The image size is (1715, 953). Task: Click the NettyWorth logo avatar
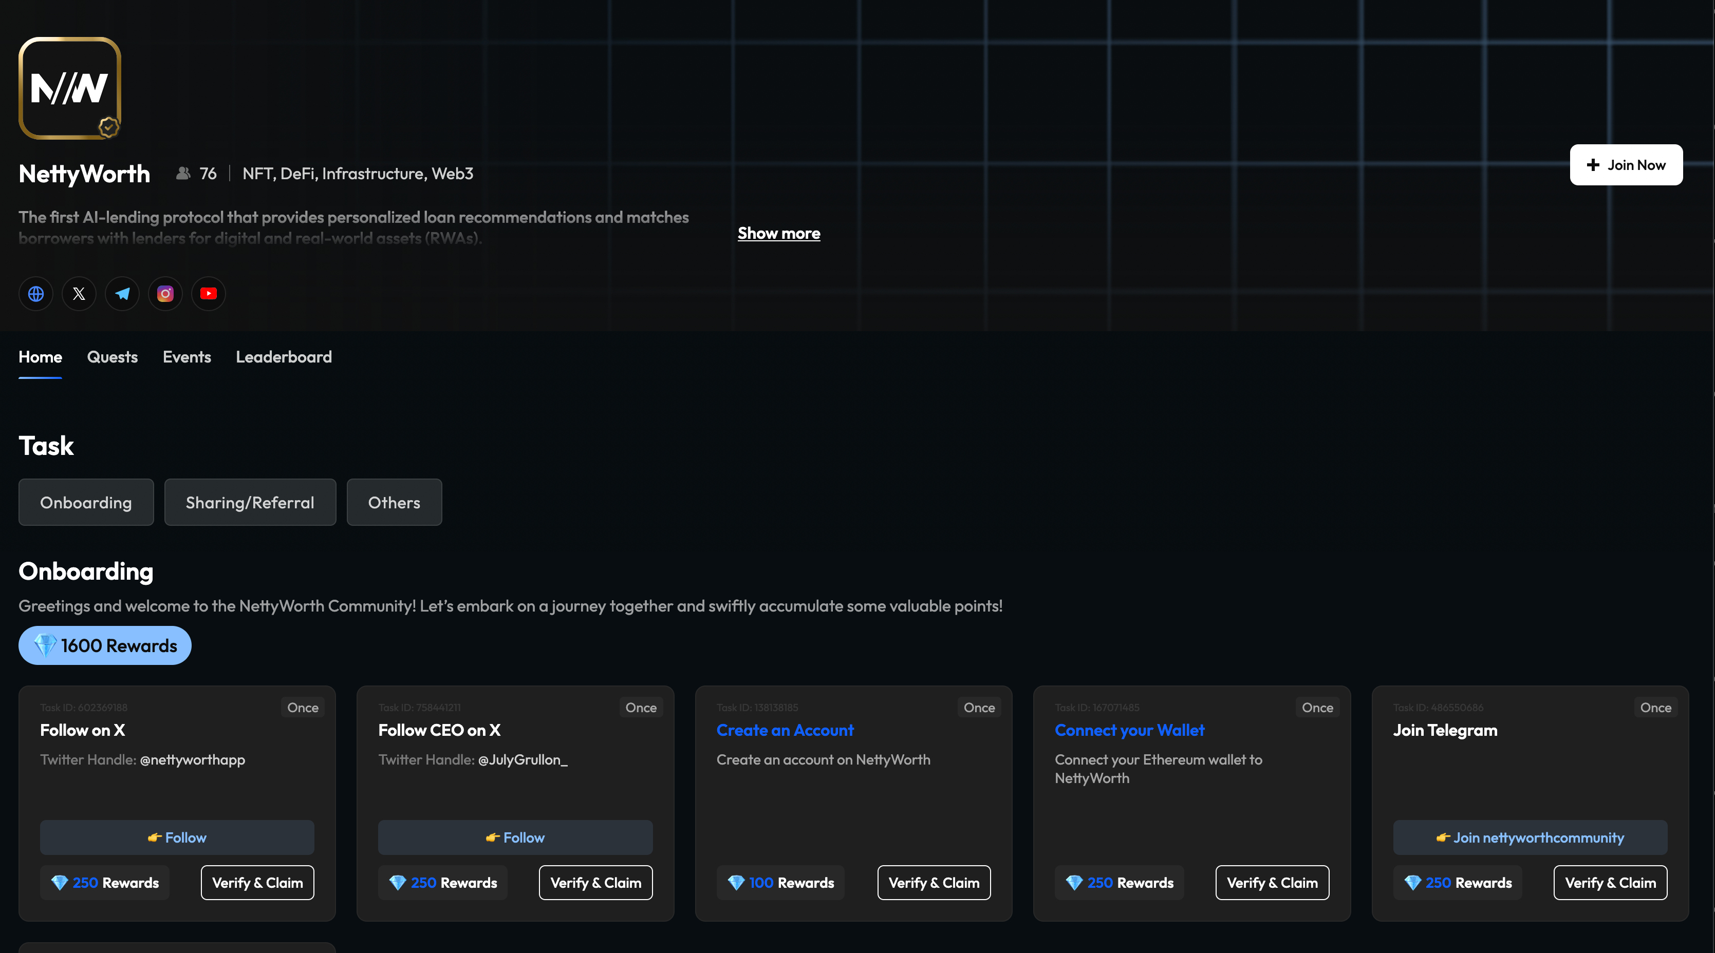tap(70, 88)
